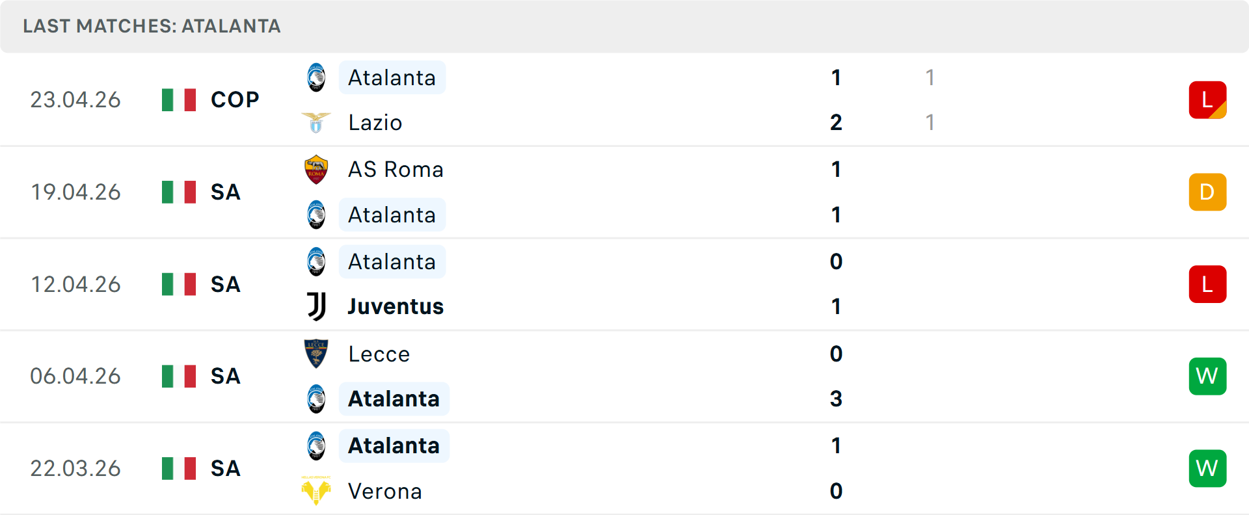Open the Juventus team link
Image resolution: width=1249 pixels, height=515 pixels.
click(396, 306)
